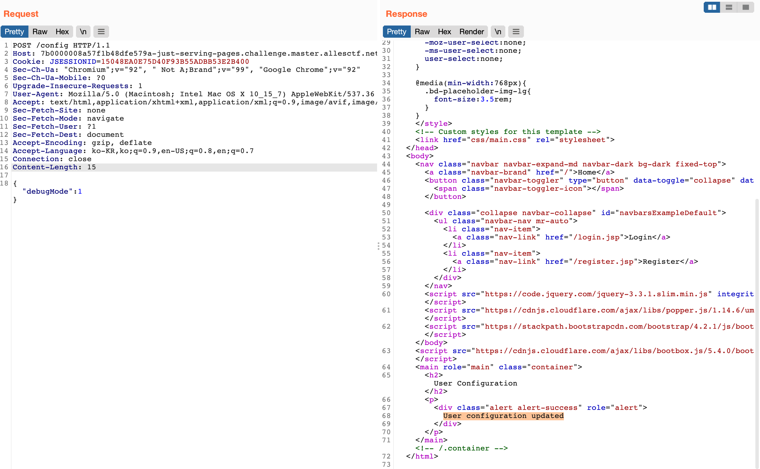Click the Accept-Language header line
Viewport: 760px width, 469px height.
(133, 151)
